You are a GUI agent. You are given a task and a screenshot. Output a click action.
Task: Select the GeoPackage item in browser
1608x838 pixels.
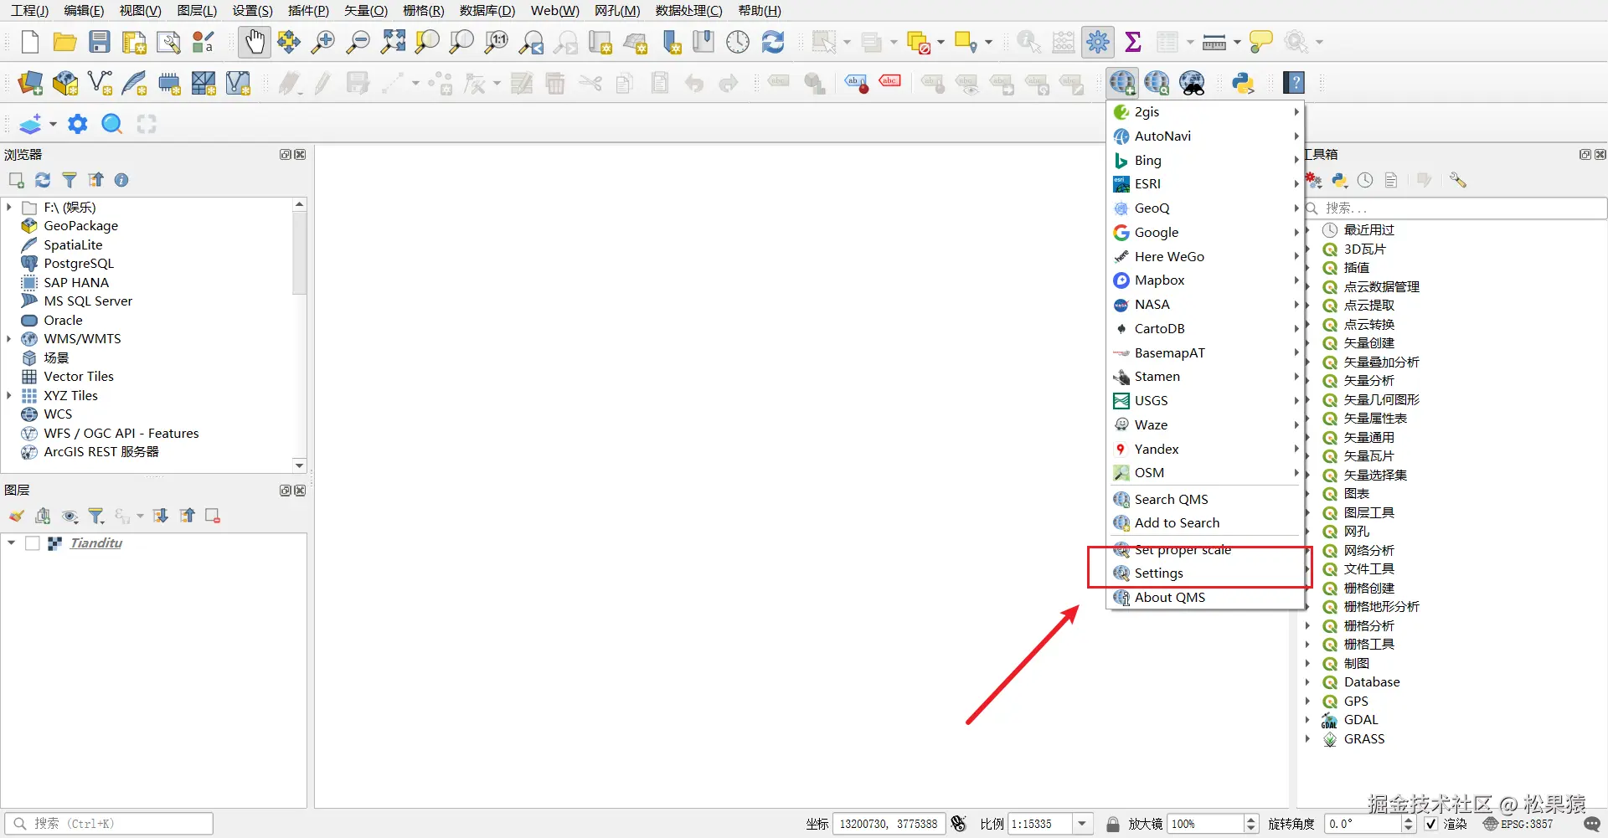point(80,226)
